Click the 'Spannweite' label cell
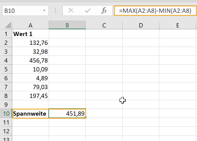Image resolution: width=197 pixels, height=141 pixels. click(x=31, y=114)
